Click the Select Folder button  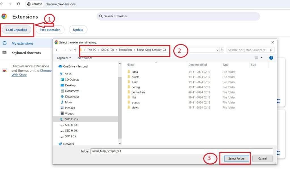pos(236,158)
